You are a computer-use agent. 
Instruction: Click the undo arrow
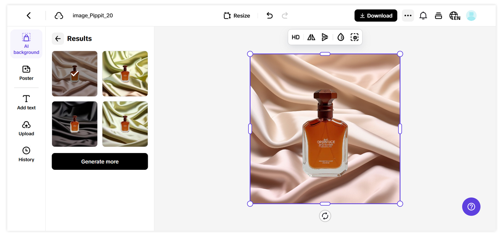270,16
